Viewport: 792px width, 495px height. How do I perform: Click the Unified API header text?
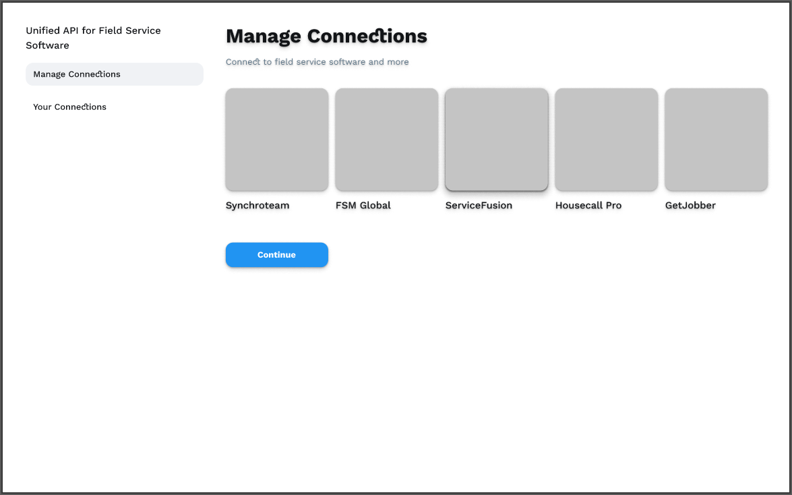point(93,38)
